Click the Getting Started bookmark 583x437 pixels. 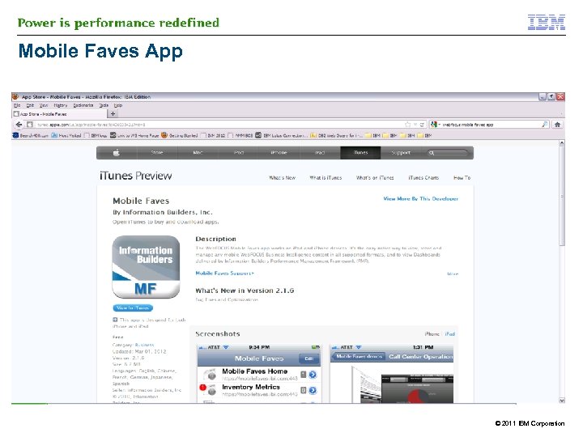(179, 135)
